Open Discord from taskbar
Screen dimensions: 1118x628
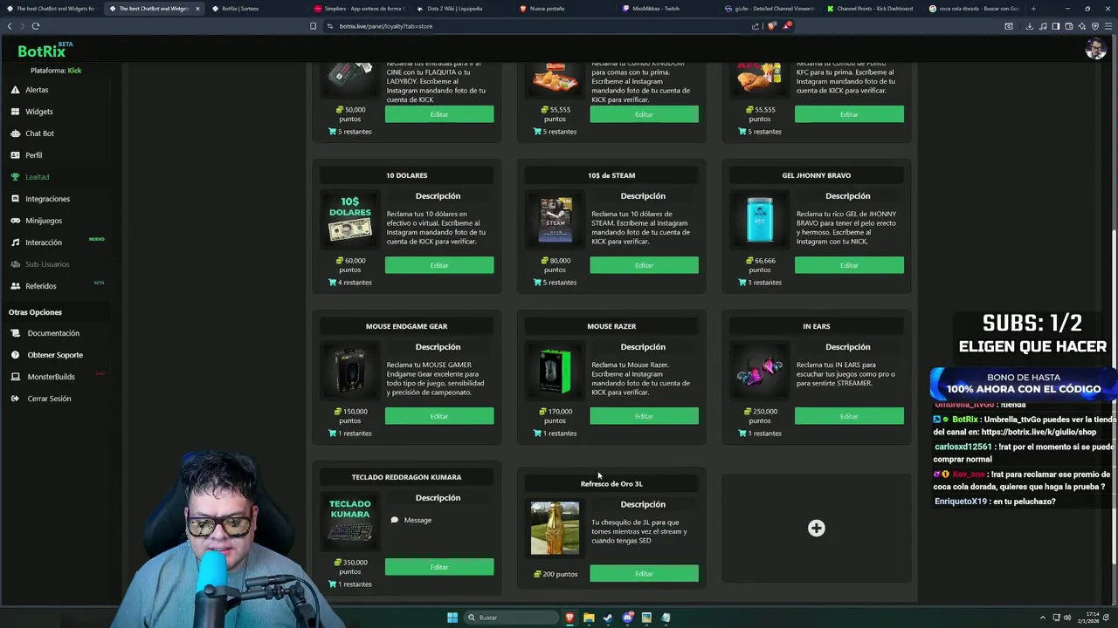(627, 618)
